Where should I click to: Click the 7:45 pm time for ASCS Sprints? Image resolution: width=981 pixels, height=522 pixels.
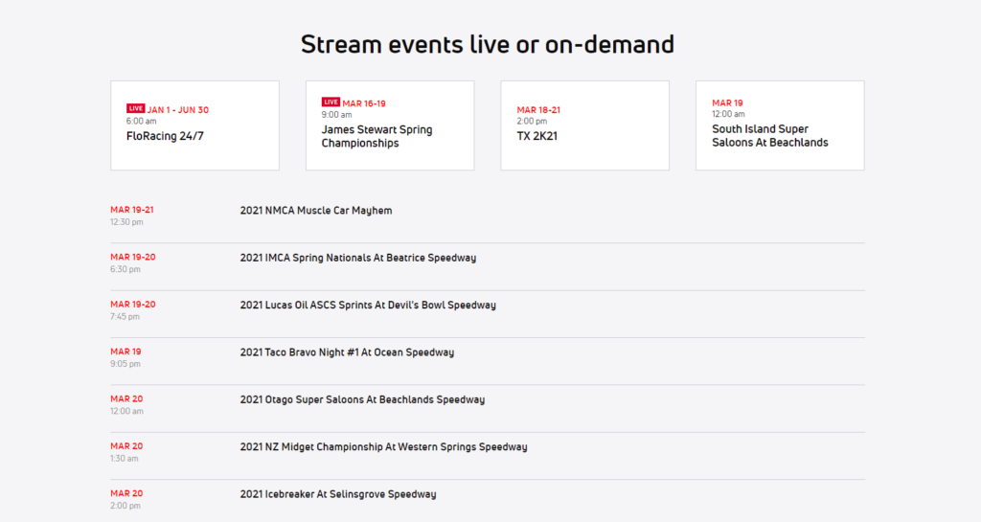coord(125,316)
